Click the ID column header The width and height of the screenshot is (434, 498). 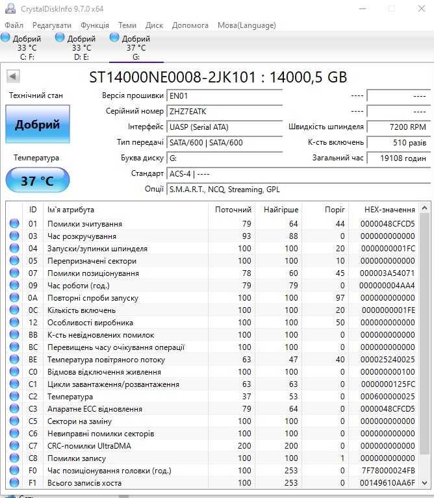(32, 210)
